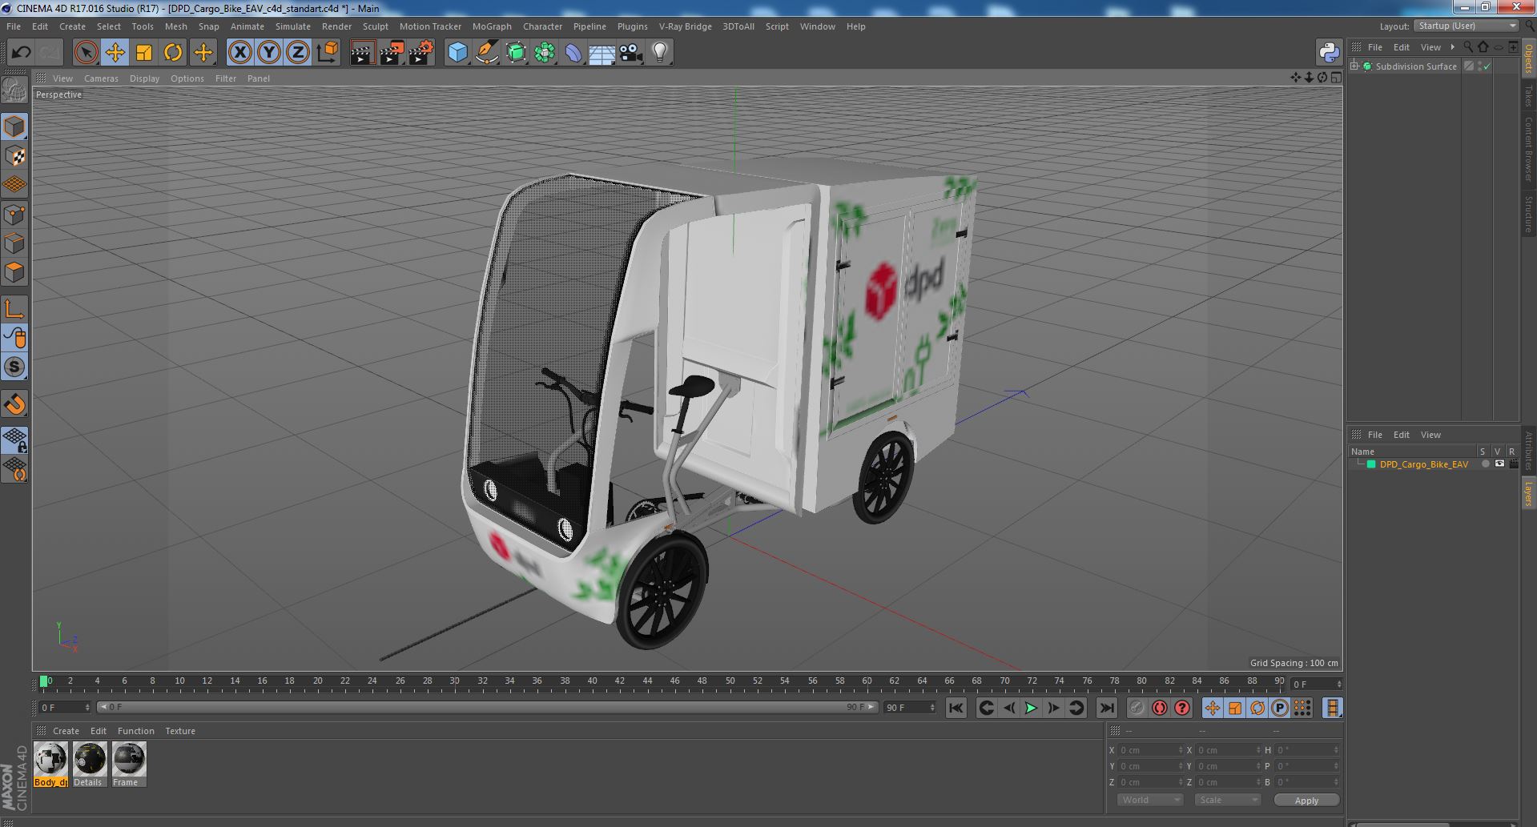This screenshot has width=1537, height=827.
Task: Select the Move tool
Action: coord(115,53)
